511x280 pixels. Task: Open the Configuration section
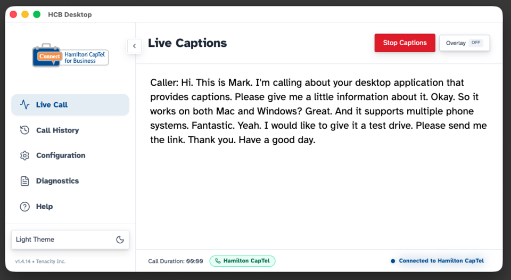(70, 155)
